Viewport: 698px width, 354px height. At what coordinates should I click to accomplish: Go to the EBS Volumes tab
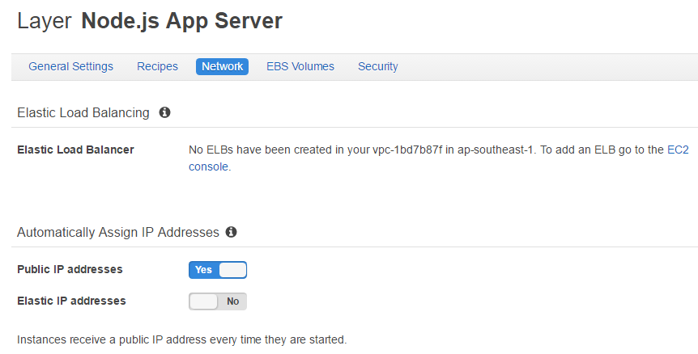[300, 66]
